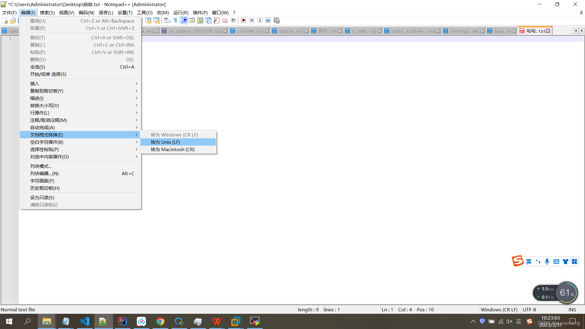Viewport: 585px width, 329px height.
Task: Open Folder as Workspace icon
Action: click(x=225, y=20)
